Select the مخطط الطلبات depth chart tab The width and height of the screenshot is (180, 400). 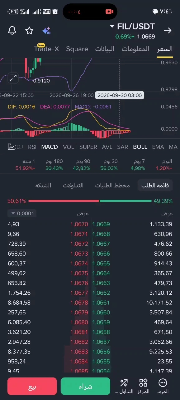112,185
